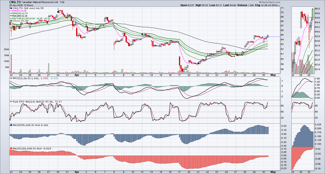
Task: Click the '1.50' label on the zoomed PPO panel
Action: click(x=318, y=78)
